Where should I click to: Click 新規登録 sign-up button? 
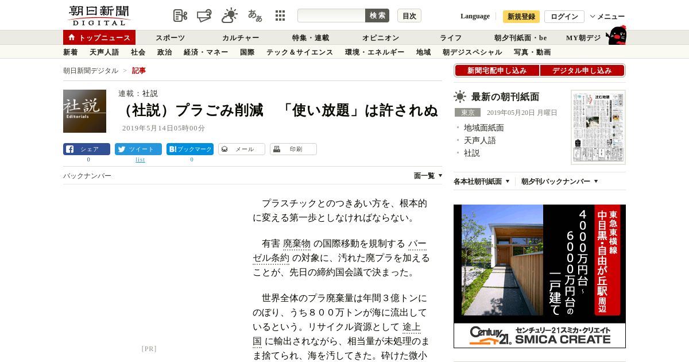521,17
